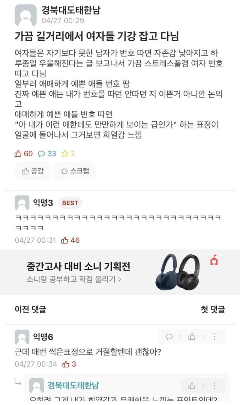
Task: Reply to 익명6 using the speech bubble icon
Action: tap(169, 337)
